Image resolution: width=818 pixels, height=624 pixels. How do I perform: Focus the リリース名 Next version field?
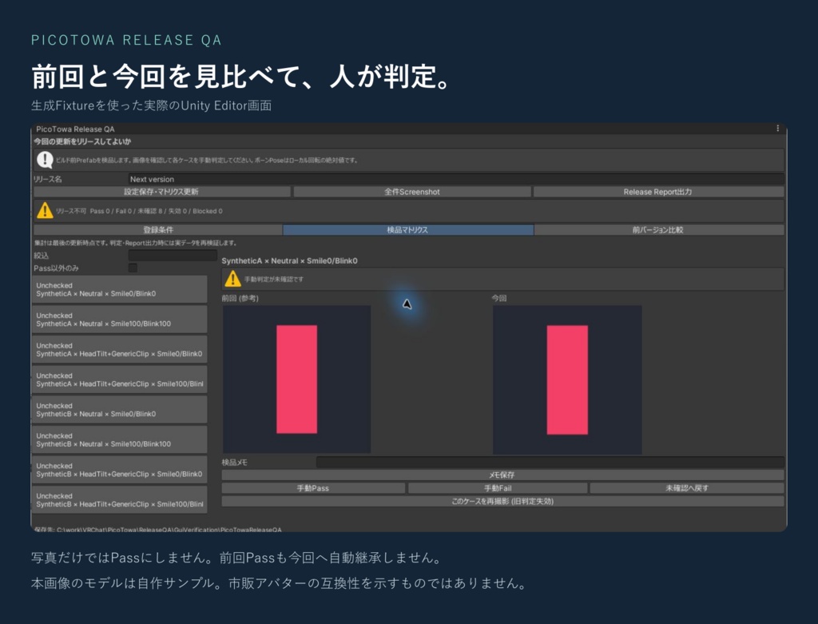click(456, 179)
